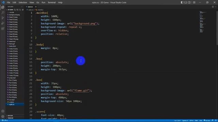Change language mode via CSS status item
218x122 pixels.
coord(201,121)
